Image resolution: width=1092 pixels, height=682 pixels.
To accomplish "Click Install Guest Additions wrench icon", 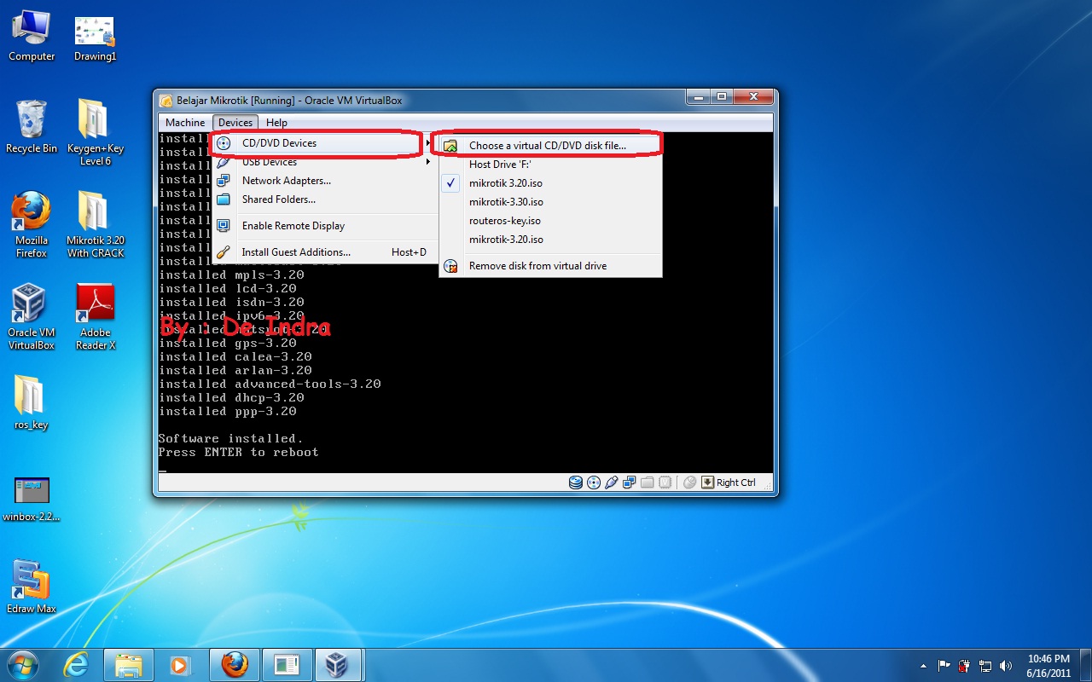I will 224,252.
